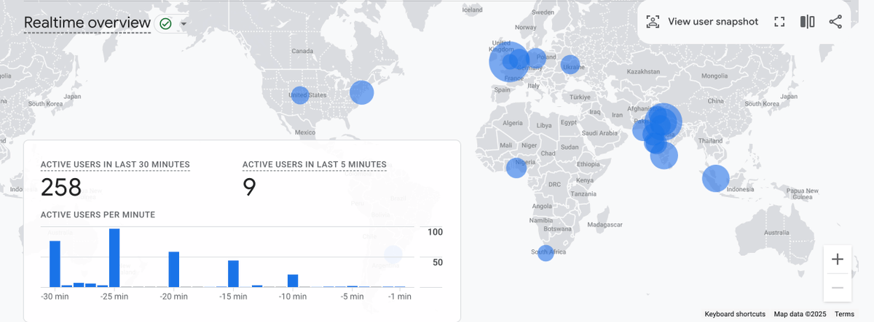Click the South Africa user bubble
874x322 pixels.
point(546,254)
